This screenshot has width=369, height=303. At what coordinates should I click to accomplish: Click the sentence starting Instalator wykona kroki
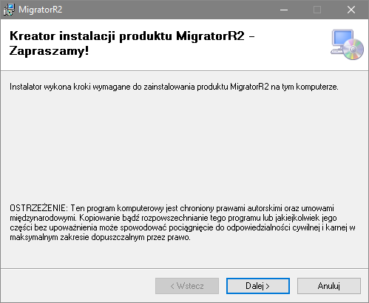click(x=174, y=87)
